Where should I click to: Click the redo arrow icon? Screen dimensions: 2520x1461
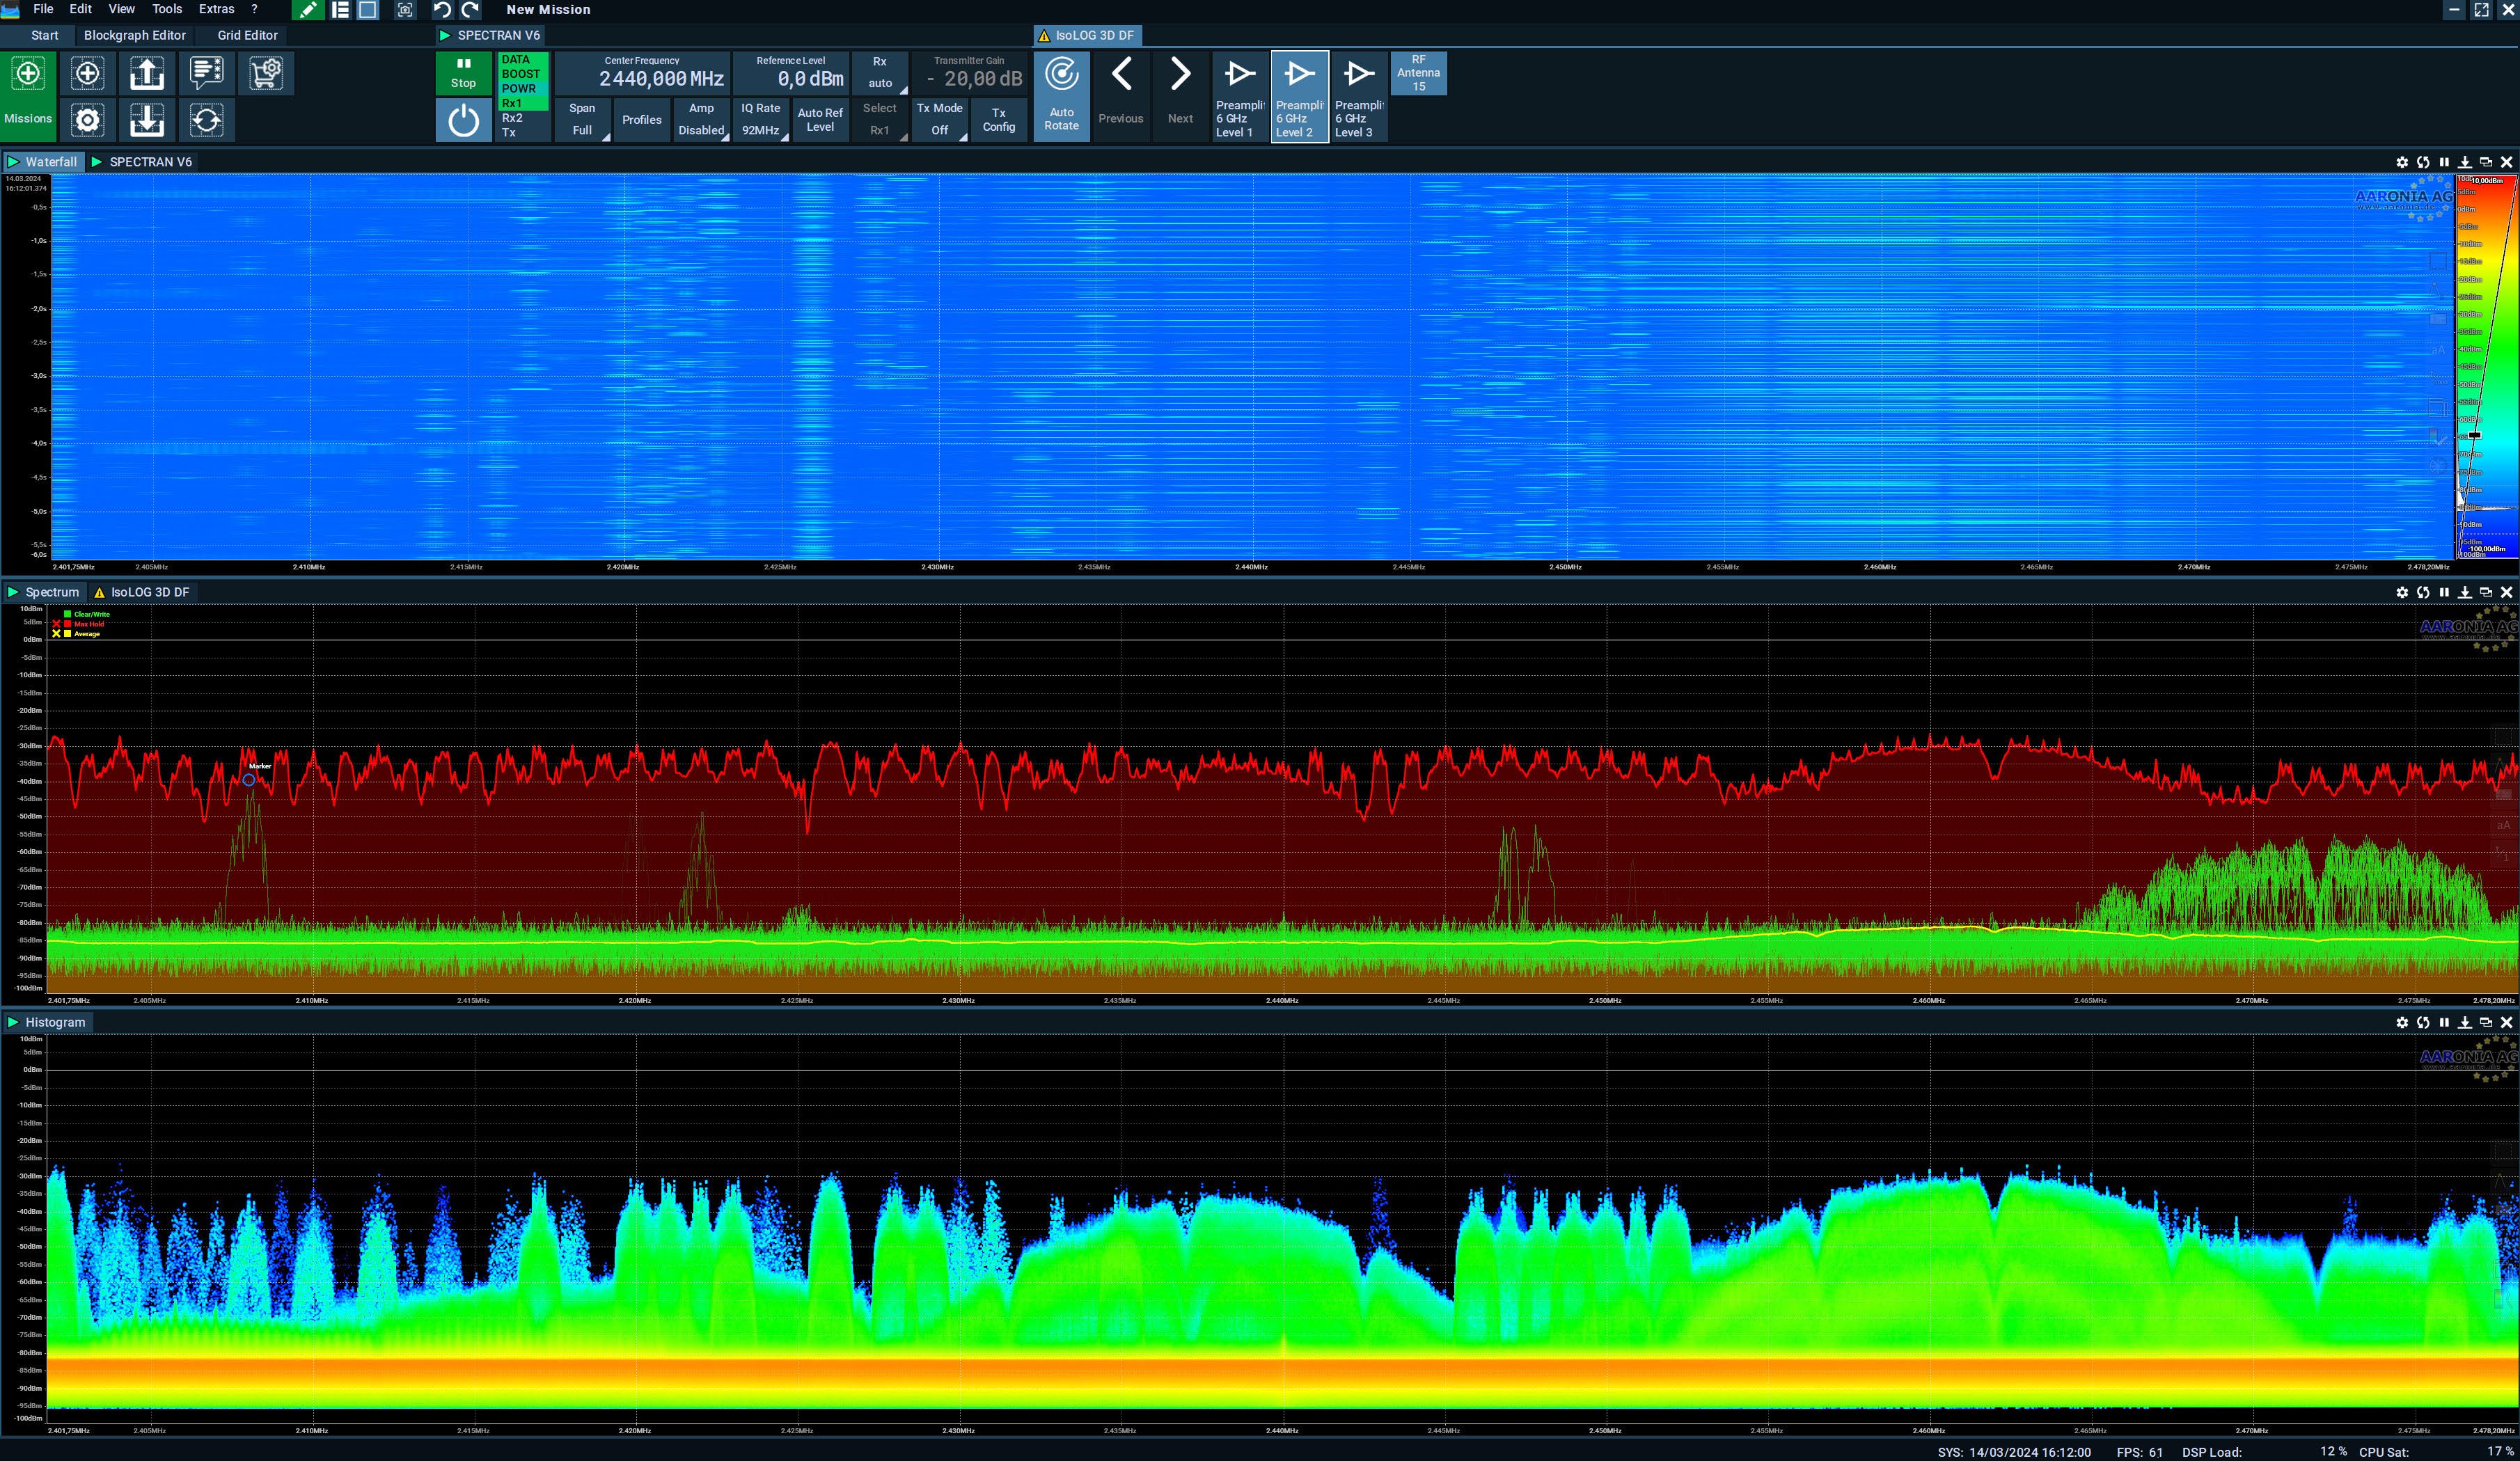(x=470, y=10)
